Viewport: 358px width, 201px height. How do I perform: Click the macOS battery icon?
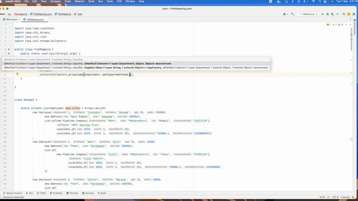point(306,1)
